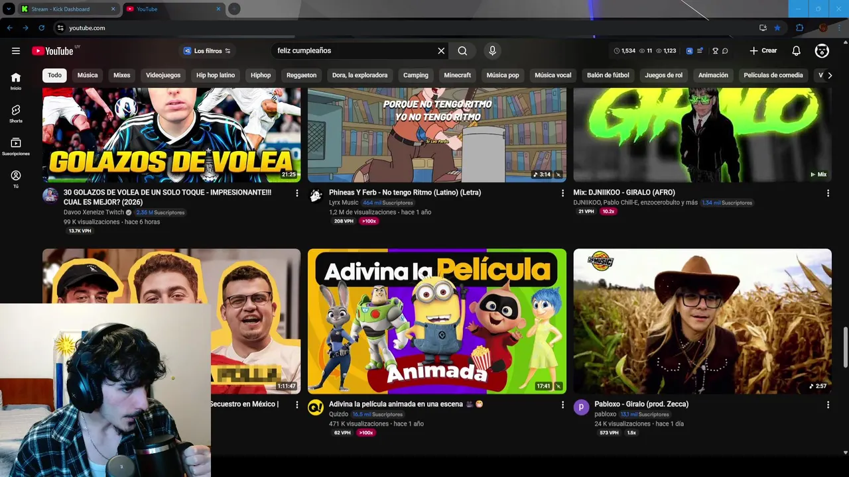
Task: Go to YouTube home via logo
Action: 52,51
